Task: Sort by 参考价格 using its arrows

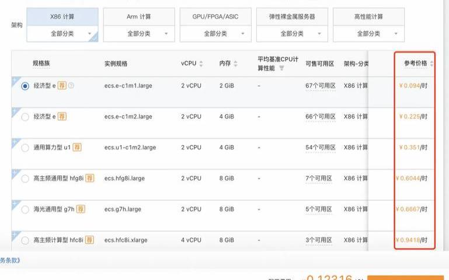Action: [x=431, y=63]
